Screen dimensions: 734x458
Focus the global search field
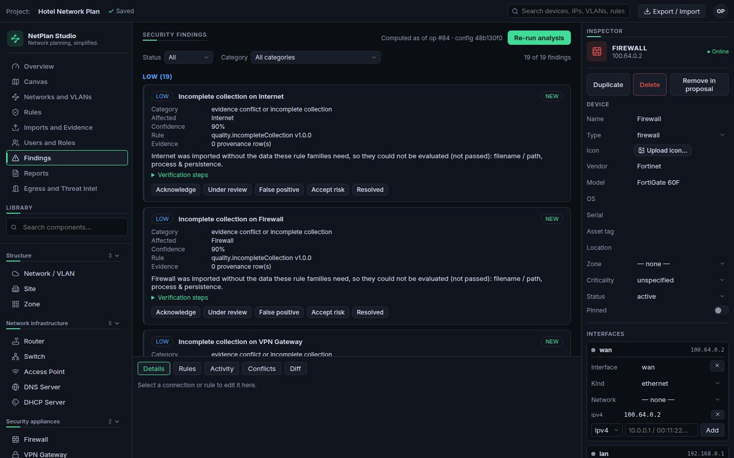pos(569,11)
